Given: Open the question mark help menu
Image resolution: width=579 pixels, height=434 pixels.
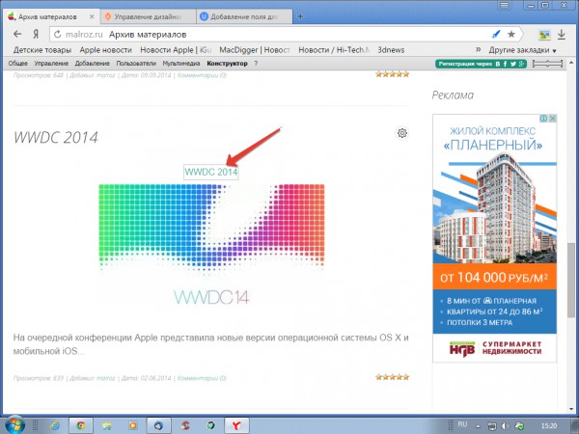Looking at the screenshot, I should click(x=256, y=63).
